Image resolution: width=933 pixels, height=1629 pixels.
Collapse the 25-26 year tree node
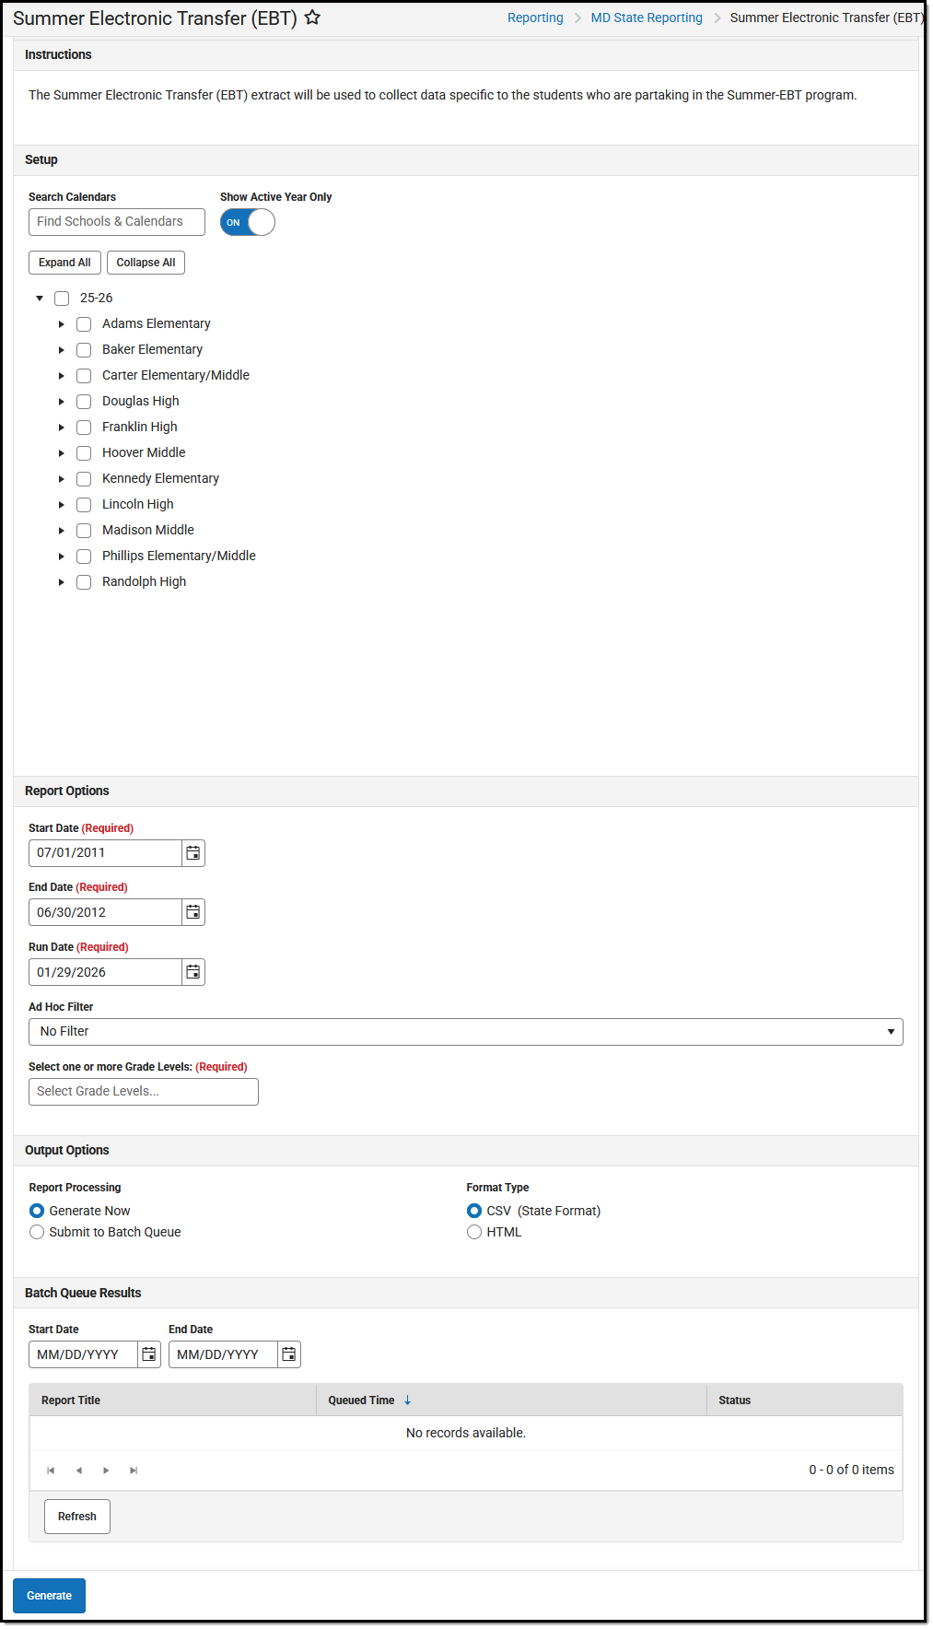click(x=40, y=298)
